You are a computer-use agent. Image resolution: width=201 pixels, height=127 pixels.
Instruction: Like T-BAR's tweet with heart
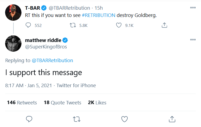(119, 25)
